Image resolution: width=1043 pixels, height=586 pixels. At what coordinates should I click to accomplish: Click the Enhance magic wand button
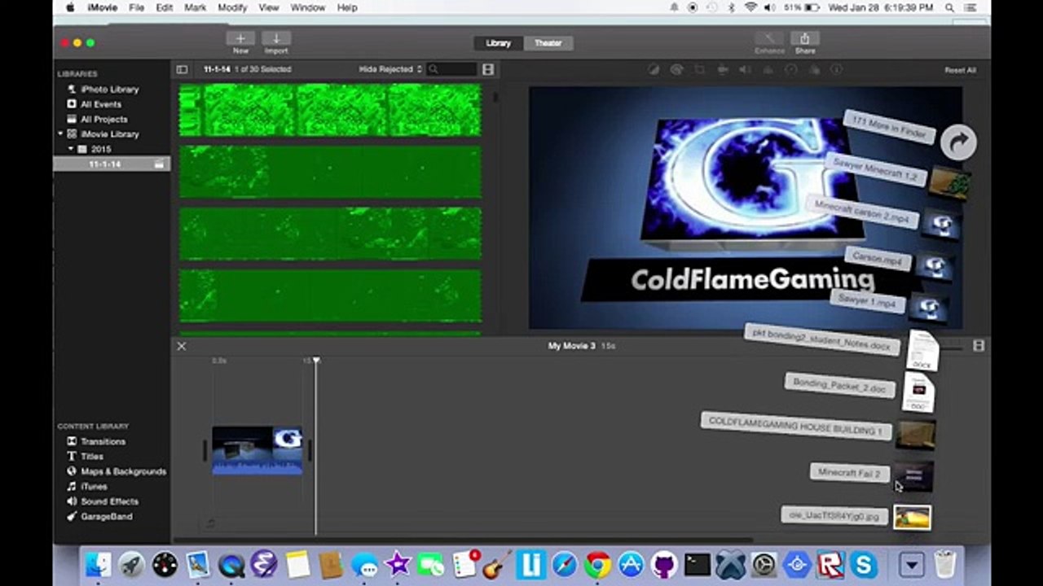(768, 38)
